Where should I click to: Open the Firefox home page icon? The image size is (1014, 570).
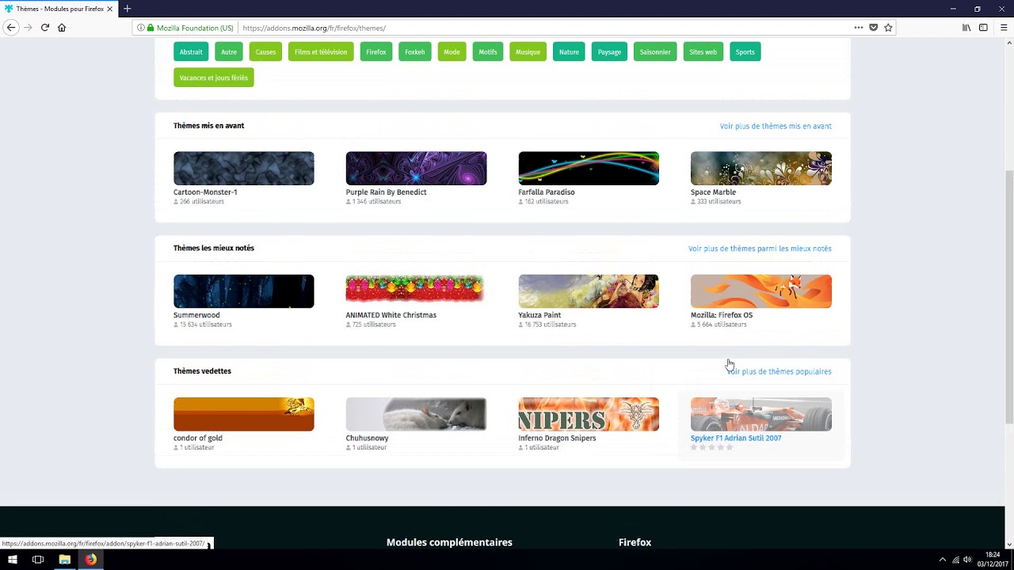point(62,28)
